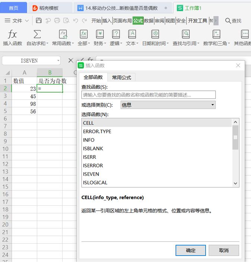Select ERROR.TYPE in the function list

pyautogui.click(x=157, y=131)
